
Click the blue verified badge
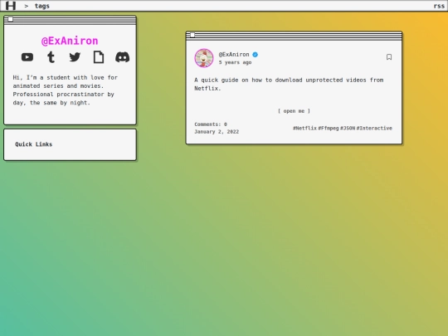pyautogui.click(x=256, y=55)
